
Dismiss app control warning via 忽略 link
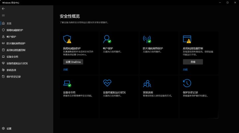coord(185,69)
